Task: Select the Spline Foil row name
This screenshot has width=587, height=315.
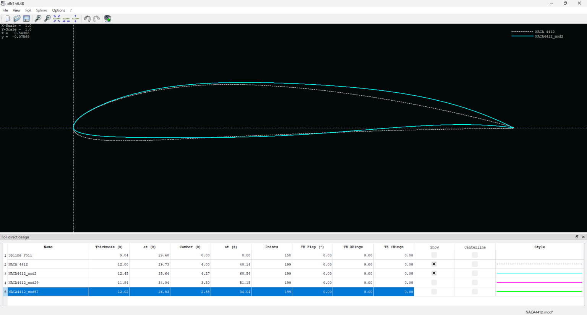Action: [x=20, y=255]
